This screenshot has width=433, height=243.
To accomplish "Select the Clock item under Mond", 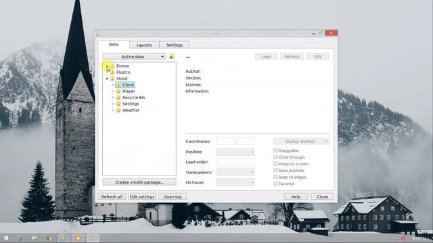I will [129, 85].
